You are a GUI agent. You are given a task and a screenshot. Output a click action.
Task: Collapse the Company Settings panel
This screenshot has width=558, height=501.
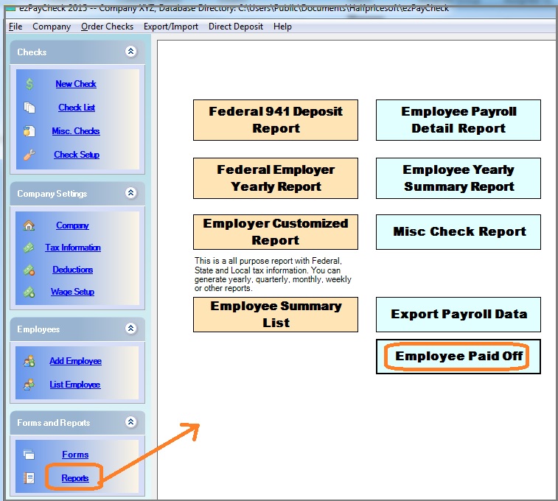pos(131,194)
